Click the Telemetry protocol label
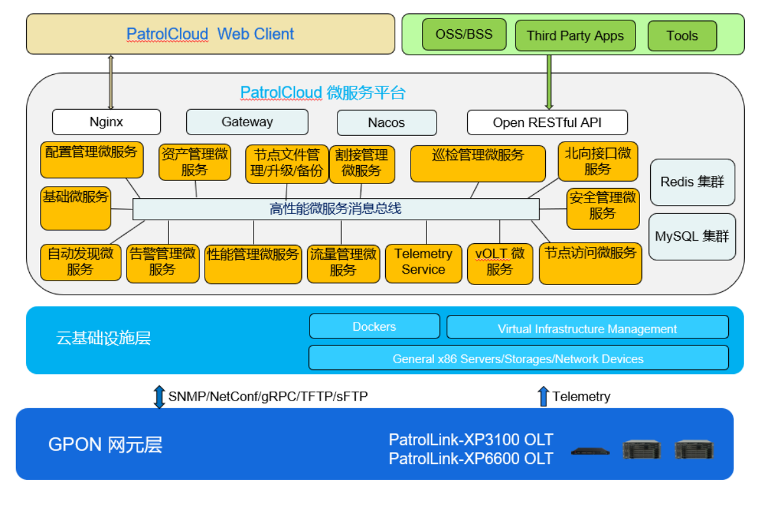The image size is (762, 506). tap(582, 397)
